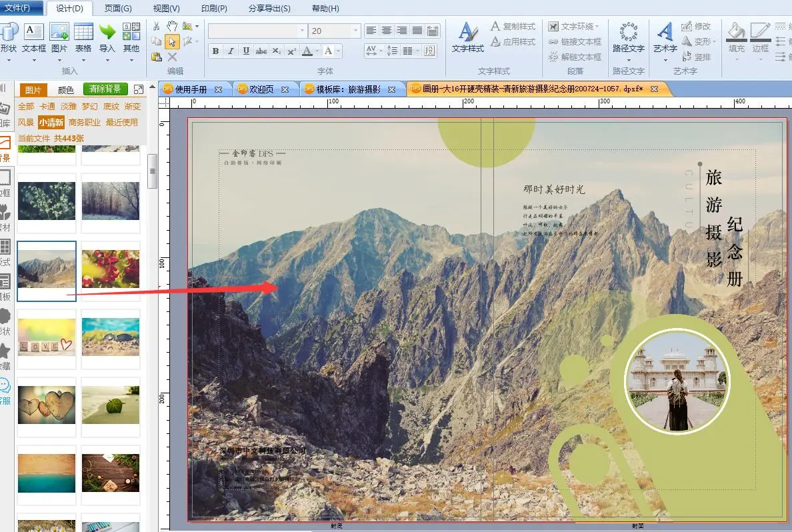Click the green 导入 import arrow

107,33
